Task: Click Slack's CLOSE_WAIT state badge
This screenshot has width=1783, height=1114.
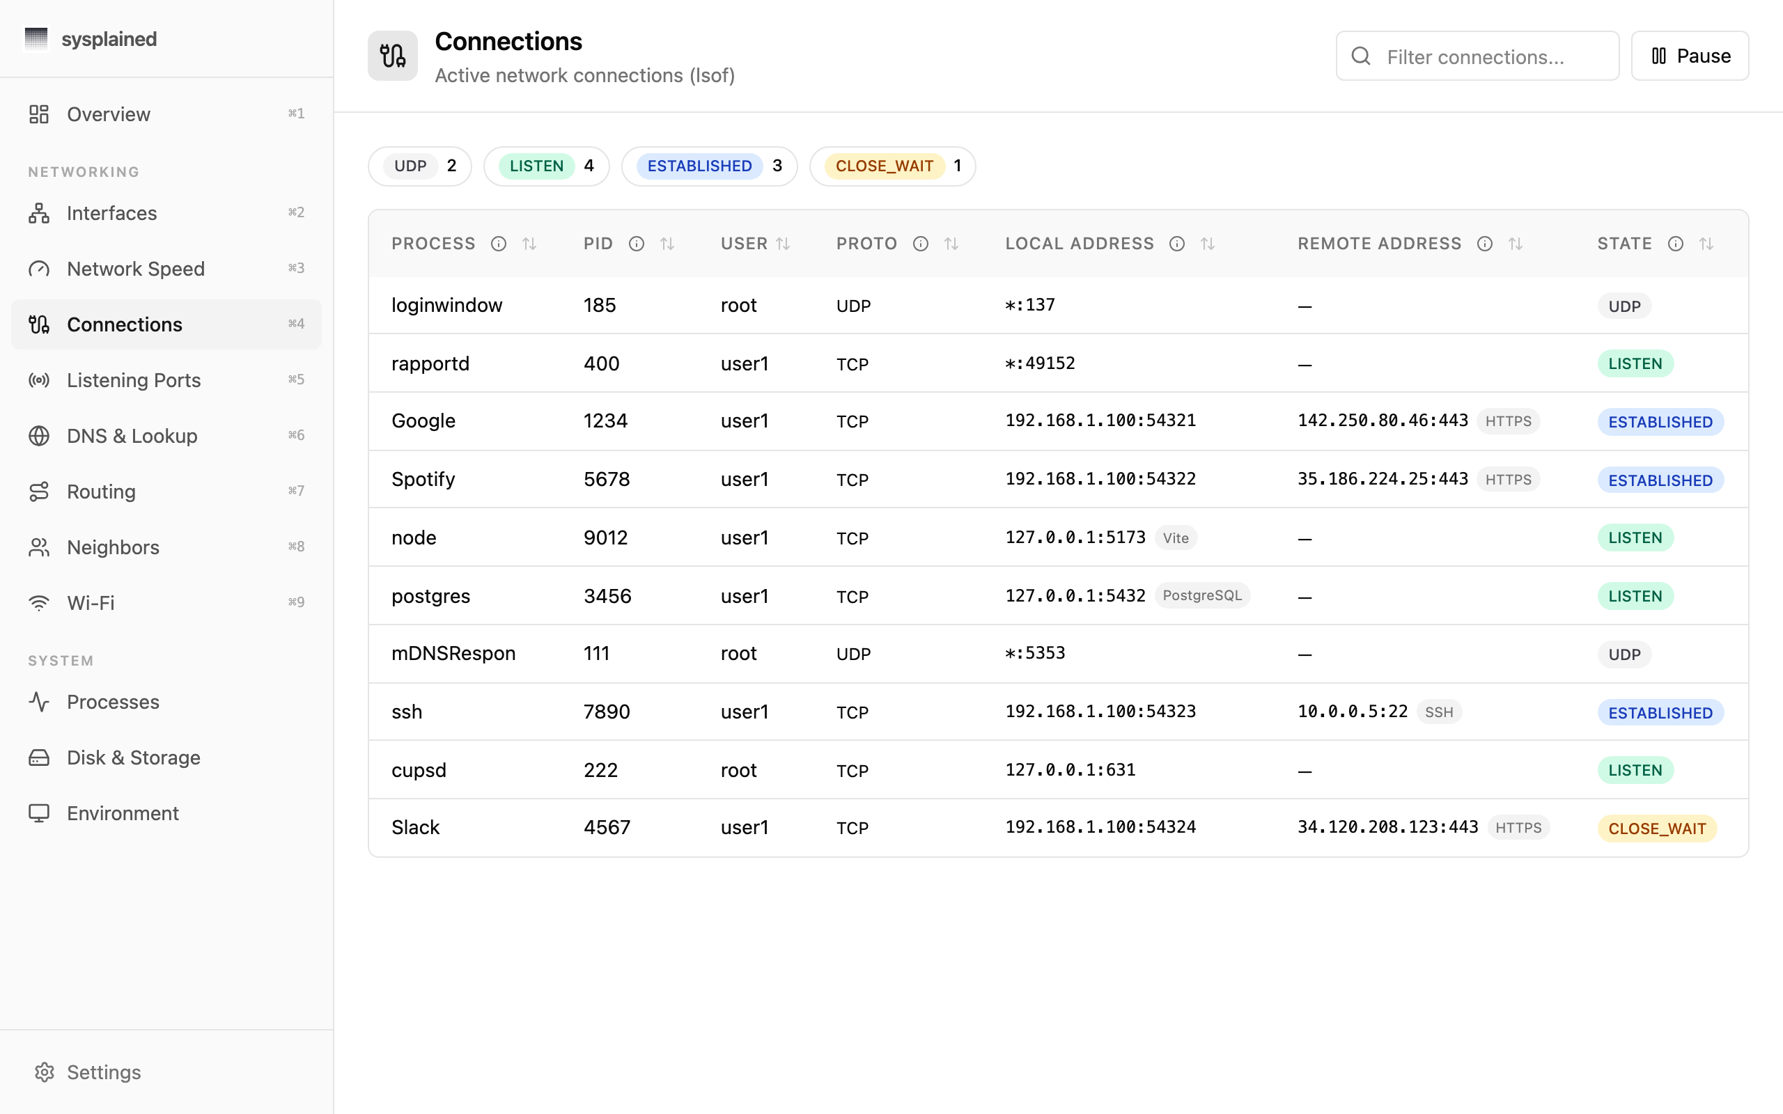Action: coord(1656,828)
